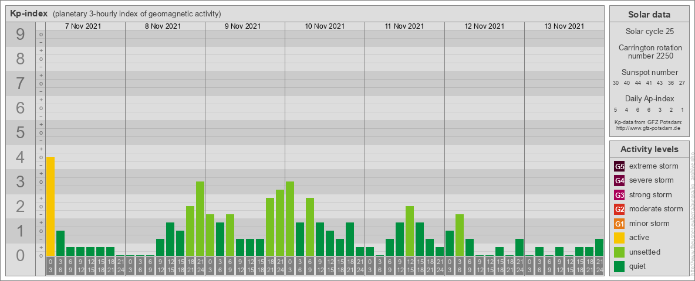Click the sunspot number value 27
The height and width of the screenshot is (281, 695).
coord(683,83)
